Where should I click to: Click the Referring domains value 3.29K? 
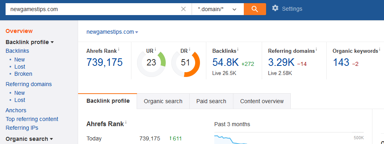pyautogui.click(x=281, y=62)
